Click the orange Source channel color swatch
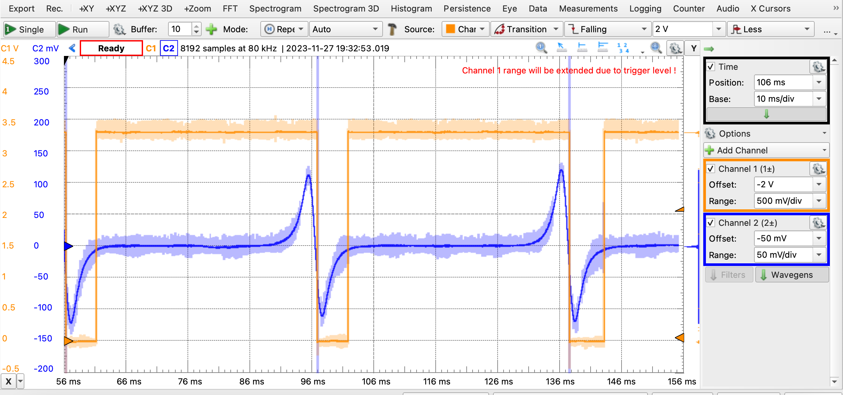The height and width of the screenshot is (395, 843). click(x=450, y=29)
